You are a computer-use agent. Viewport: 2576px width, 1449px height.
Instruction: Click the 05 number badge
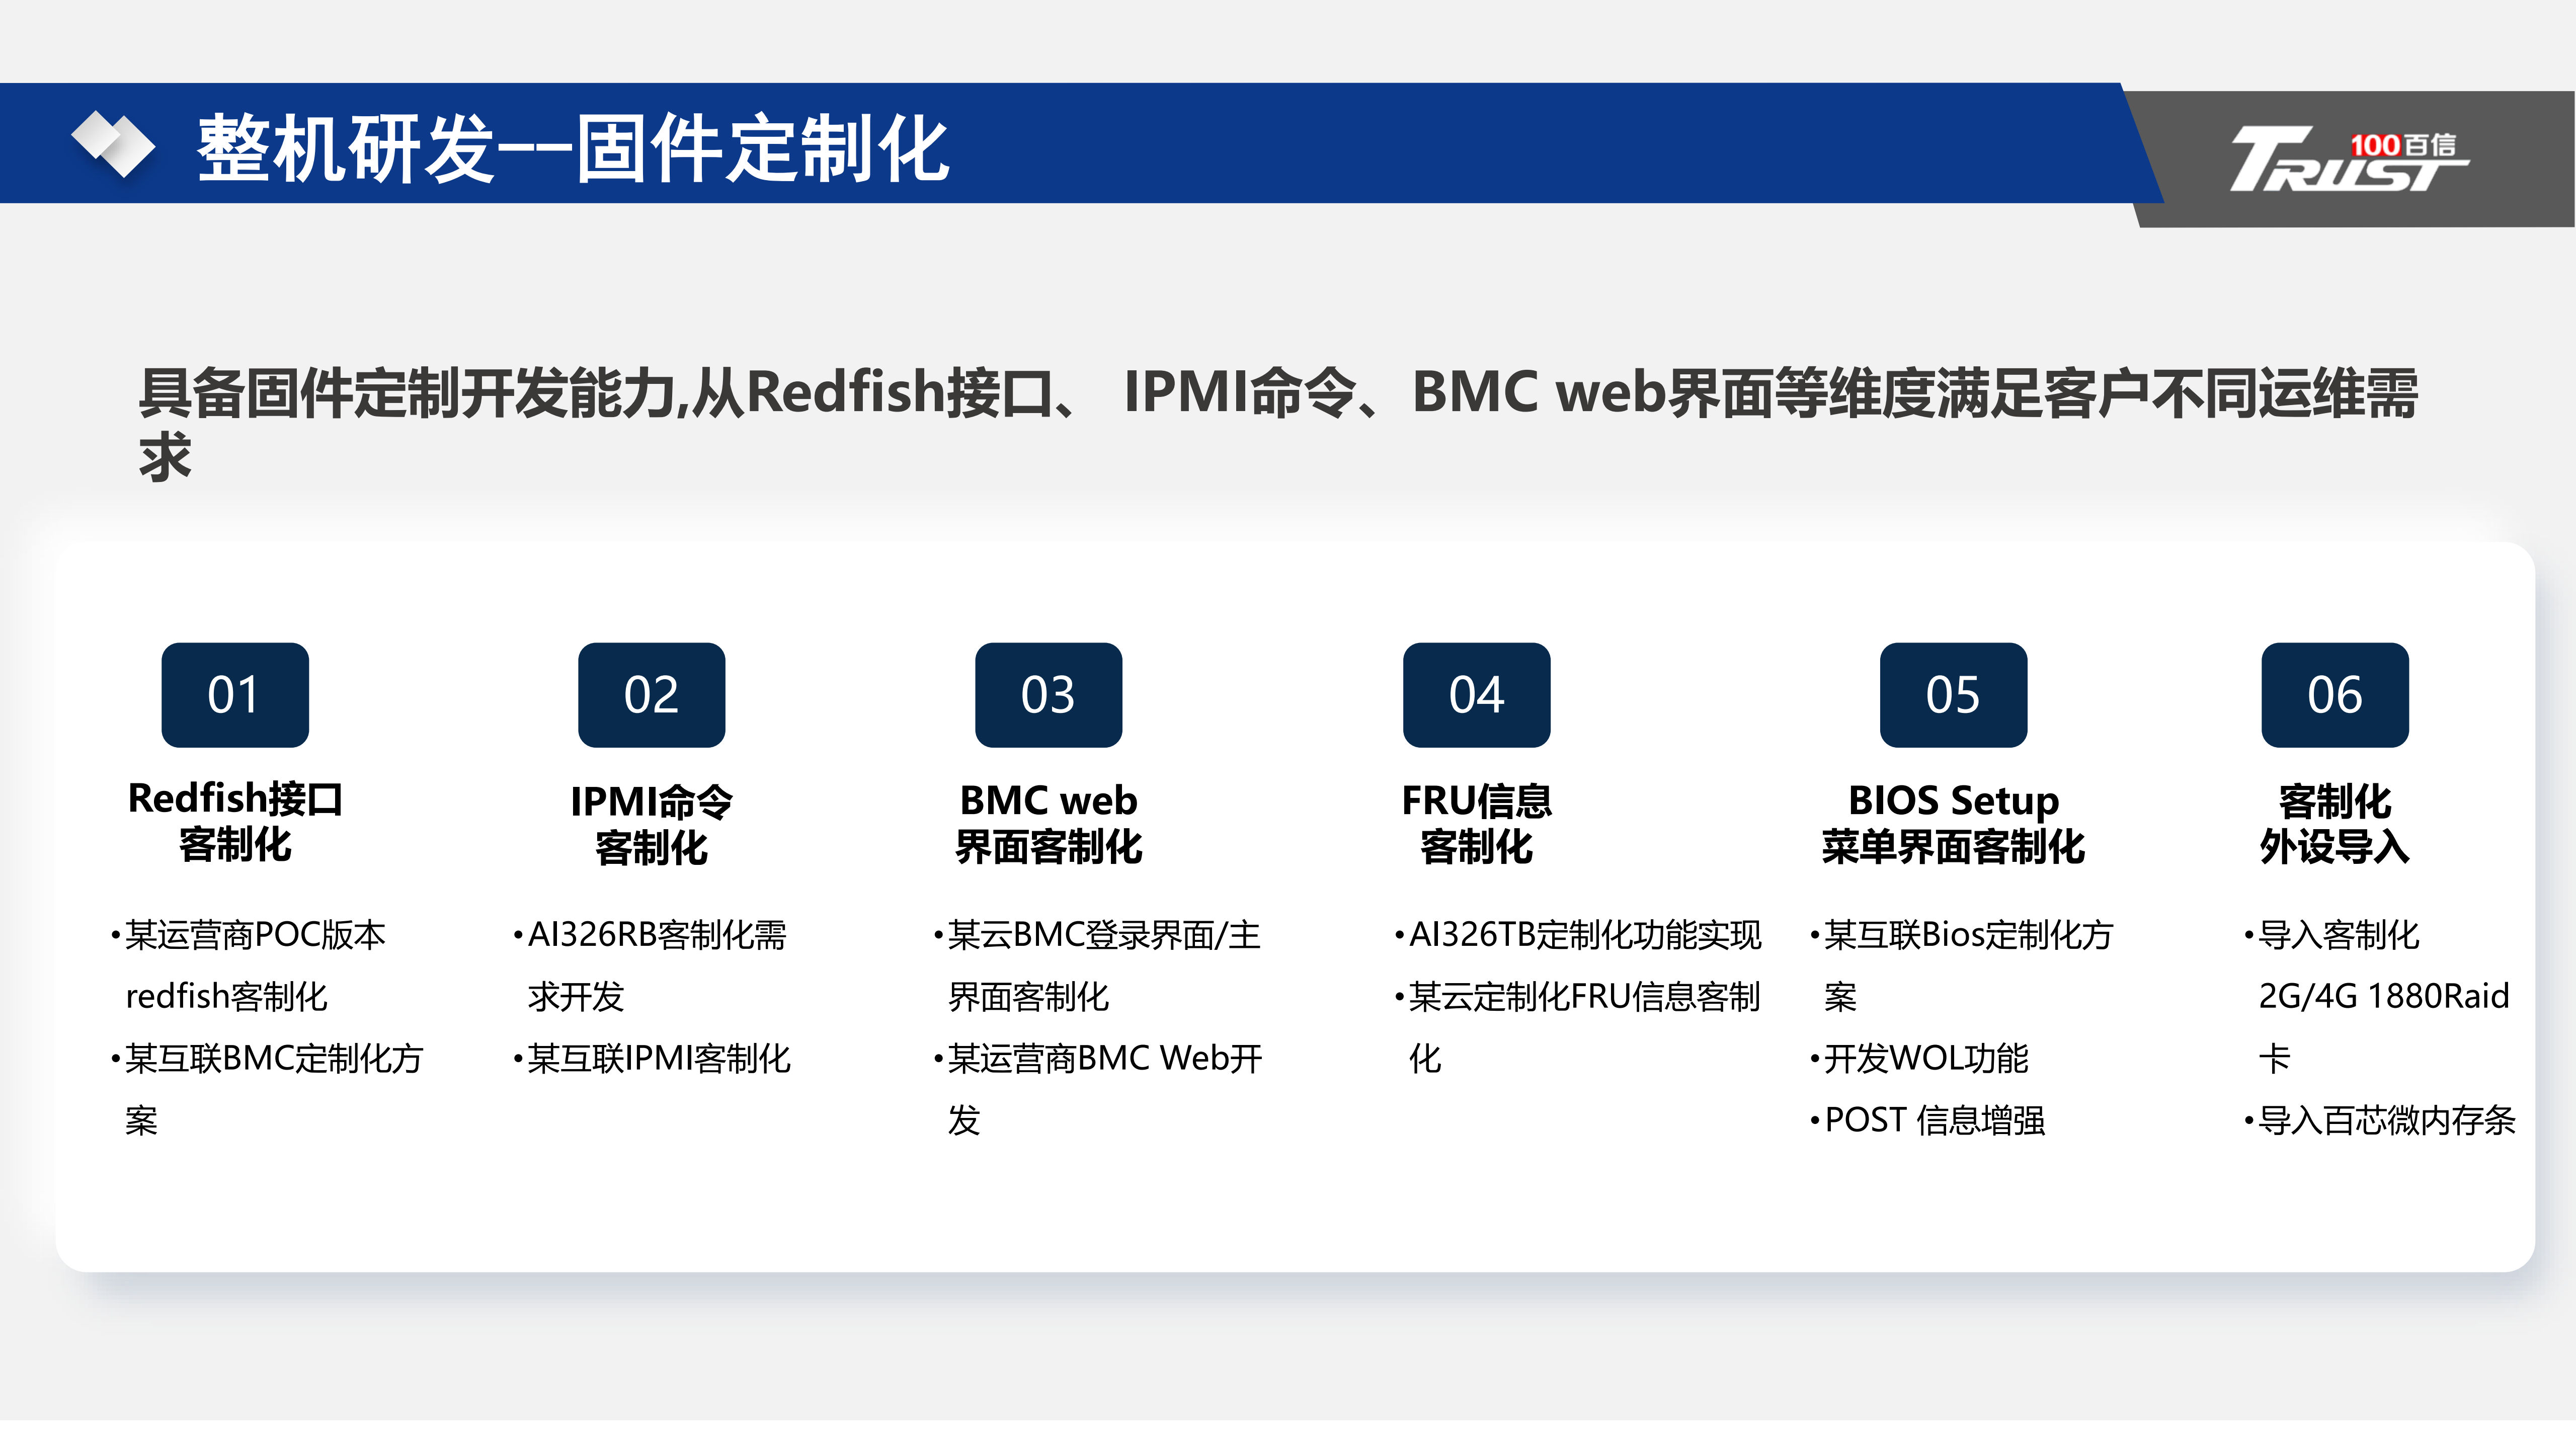pos(1953,695)
